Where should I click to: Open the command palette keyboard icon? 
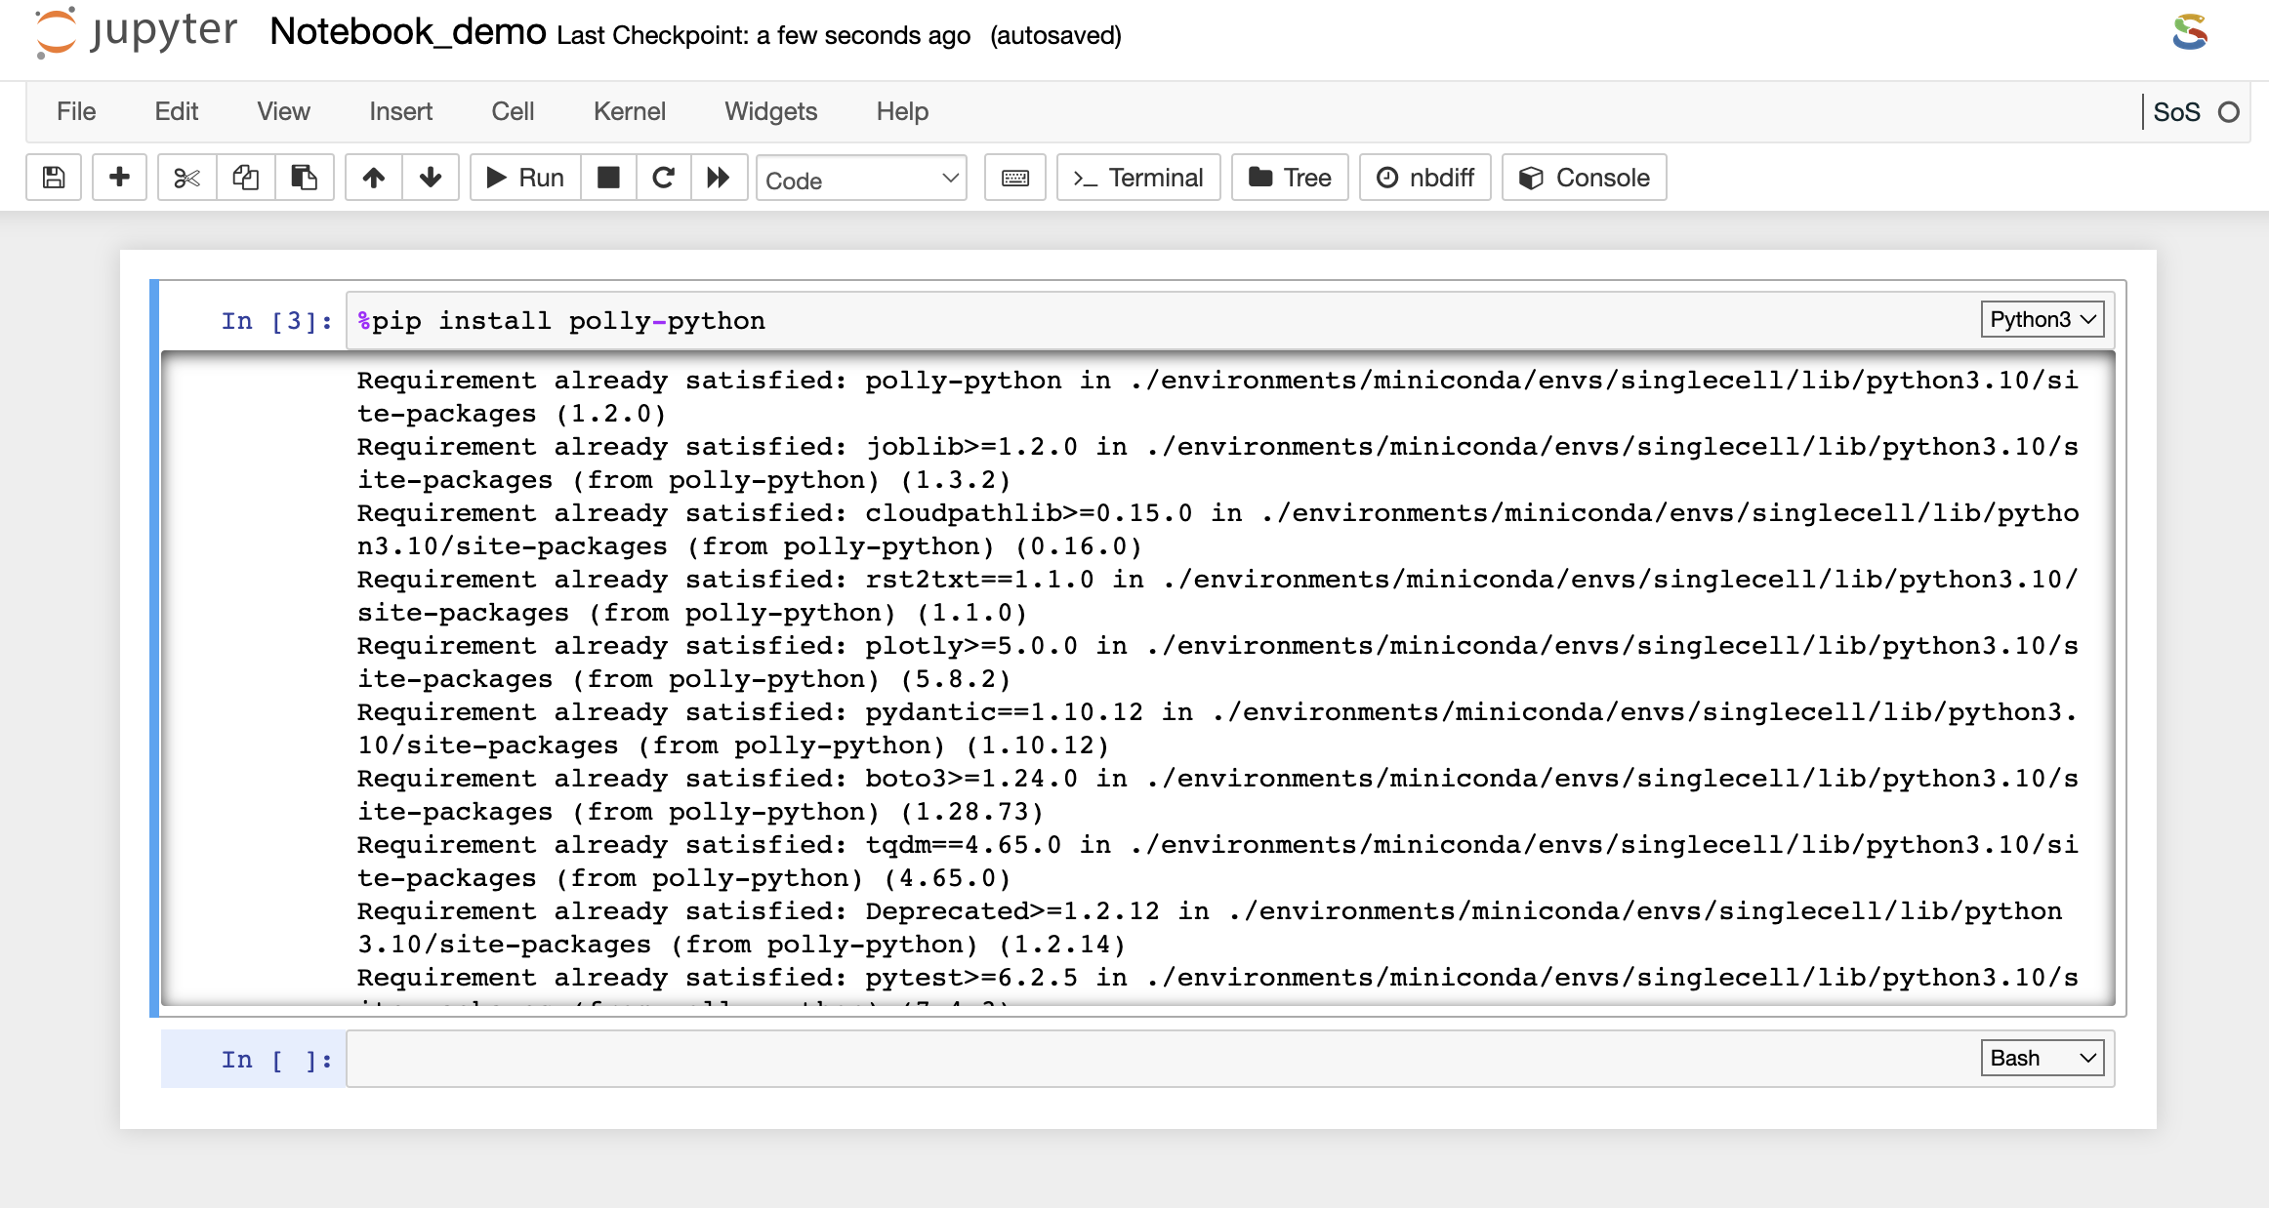(x=1015, y=178)
